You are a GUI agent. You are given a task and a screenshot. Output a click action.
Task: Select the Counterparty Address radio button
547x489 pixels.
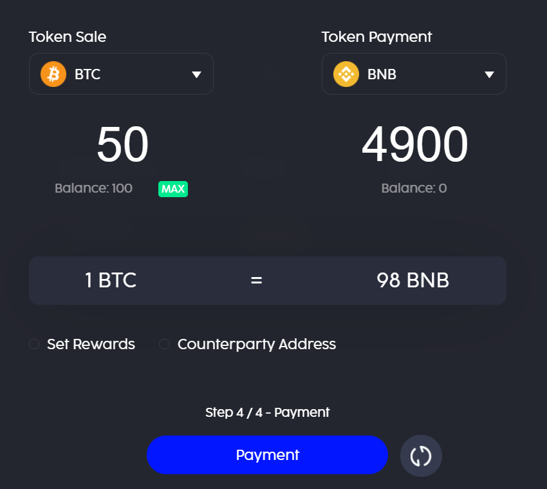[x=164, y=344]
